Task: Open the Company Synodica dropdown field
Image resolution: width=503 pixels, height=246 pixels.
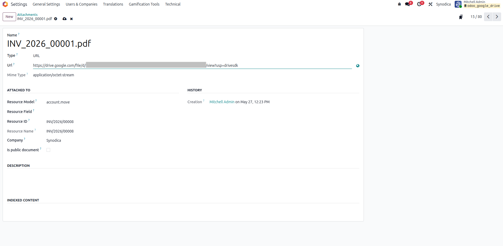Action: pos(112,140)
